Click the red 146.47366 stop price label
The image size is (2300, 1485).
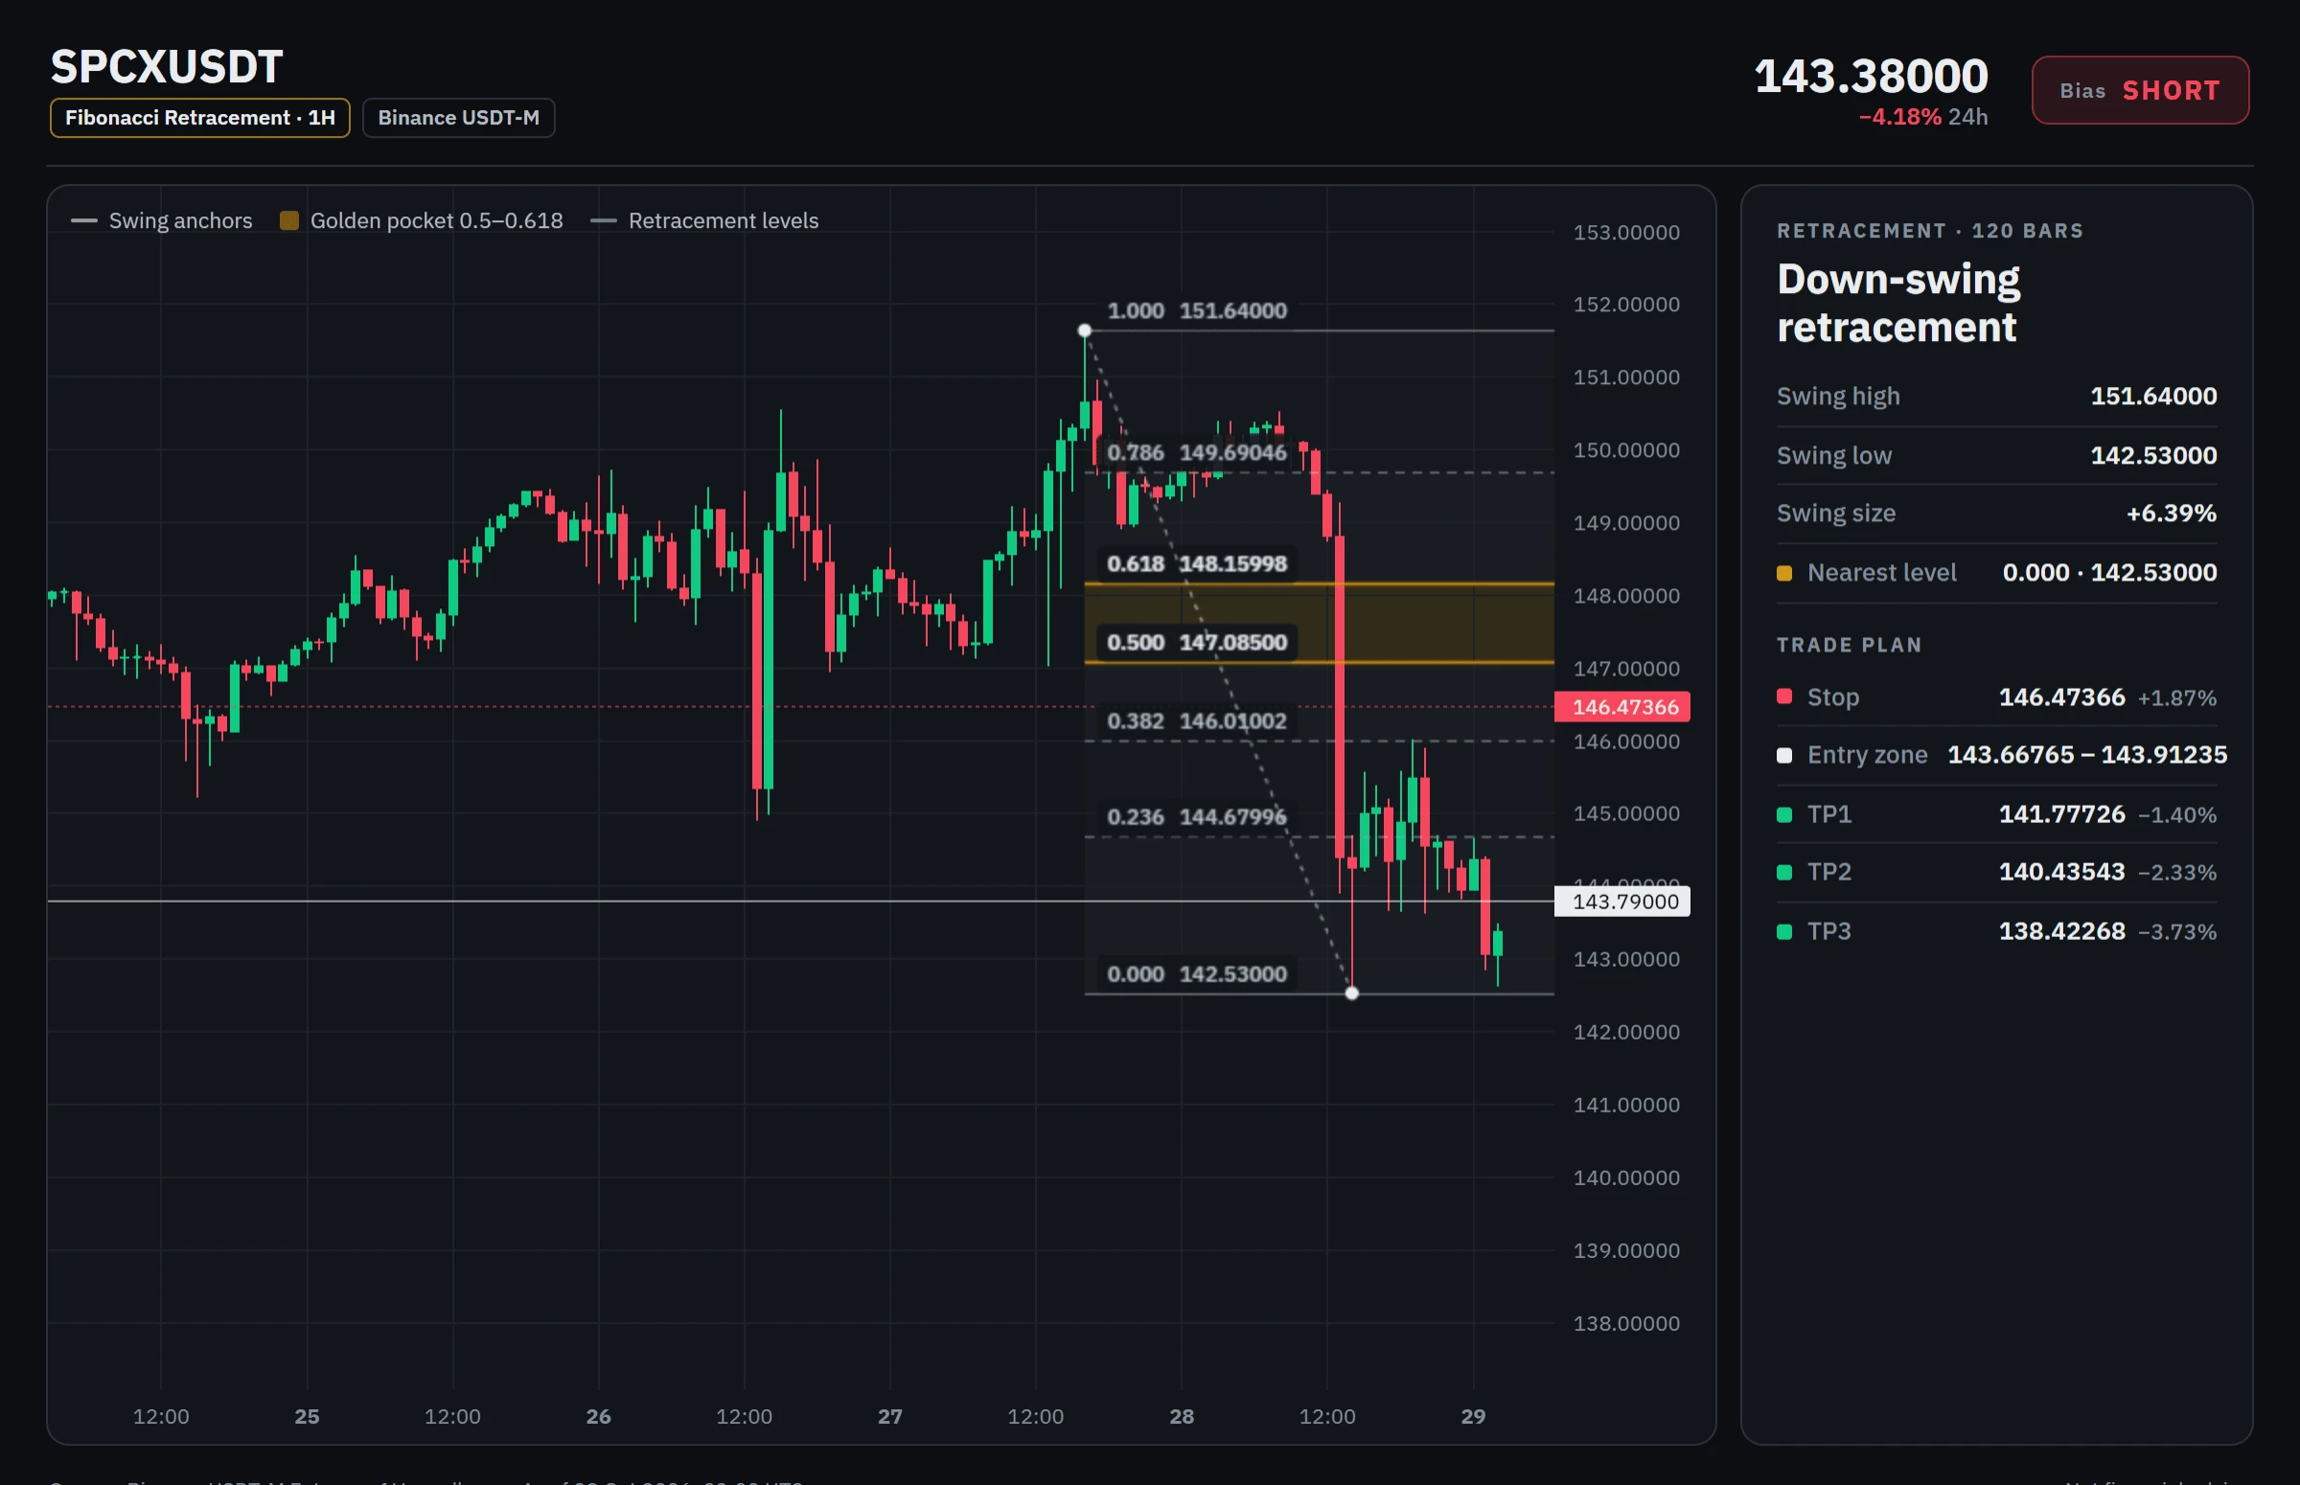pos(1622,707)
